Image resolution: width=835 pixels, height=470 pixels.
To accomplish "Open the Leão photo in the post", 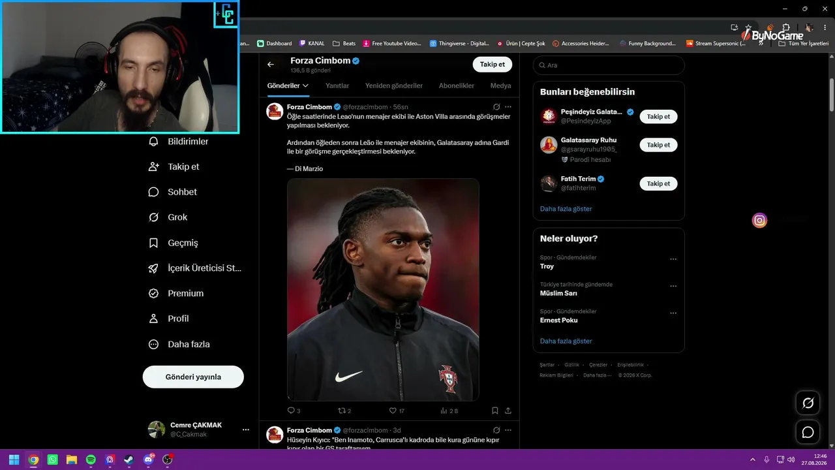I will click(383, 290).
